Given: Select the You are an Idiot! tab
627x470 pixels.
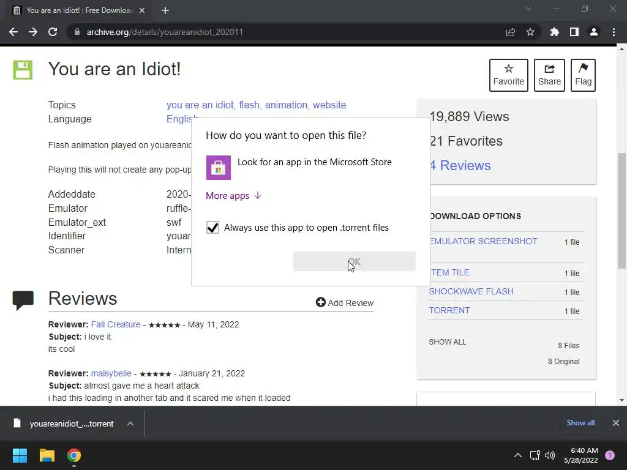Looking at the screenshot, I should pyautogui.click(x=79, y=10).
